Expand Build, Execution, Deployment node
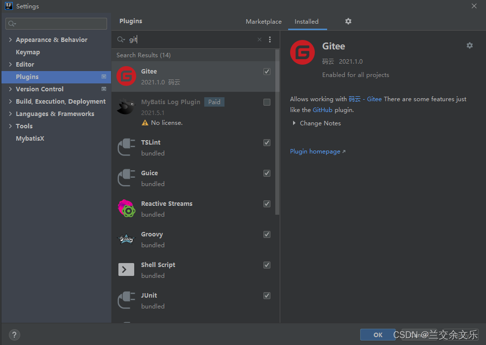This screenshot has width=486, height=345. coord(10,101)
